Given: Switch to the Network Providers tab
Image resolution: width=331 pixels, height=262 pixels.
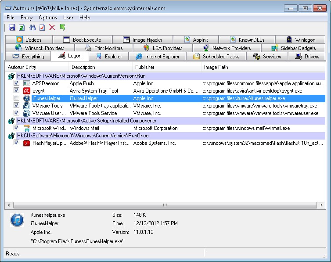Looking at the screenshot, I should pyautogui.click(x=227, y=48).
